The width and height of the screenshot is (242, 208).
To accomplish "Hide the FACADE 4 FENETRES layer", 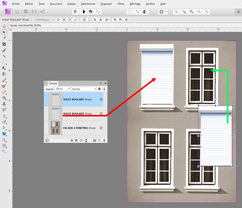I will (101, 128).
